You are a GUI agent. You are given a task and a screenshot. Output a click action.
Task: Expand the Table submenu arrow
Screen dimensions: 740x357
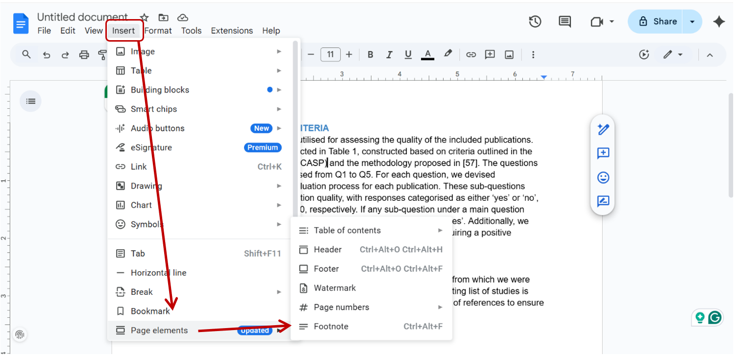[x=279, y=71]
